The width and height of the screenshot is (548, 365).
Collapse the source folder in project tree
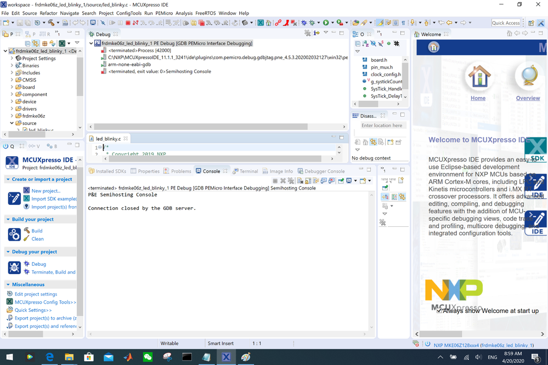[x=12, y=123]
